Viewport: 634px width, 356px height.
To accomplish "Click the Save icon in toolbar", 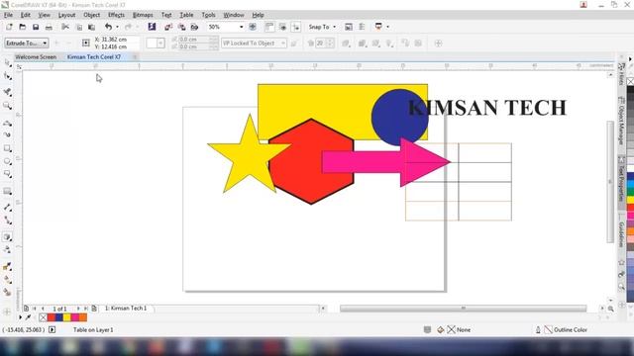I will pos(36,27).
